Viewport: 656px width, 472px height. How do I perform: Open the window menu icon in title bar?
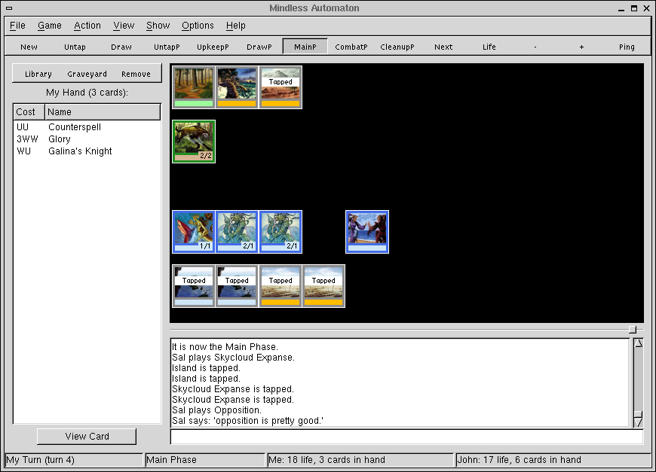pyautogui.click(x=9, y=8)
